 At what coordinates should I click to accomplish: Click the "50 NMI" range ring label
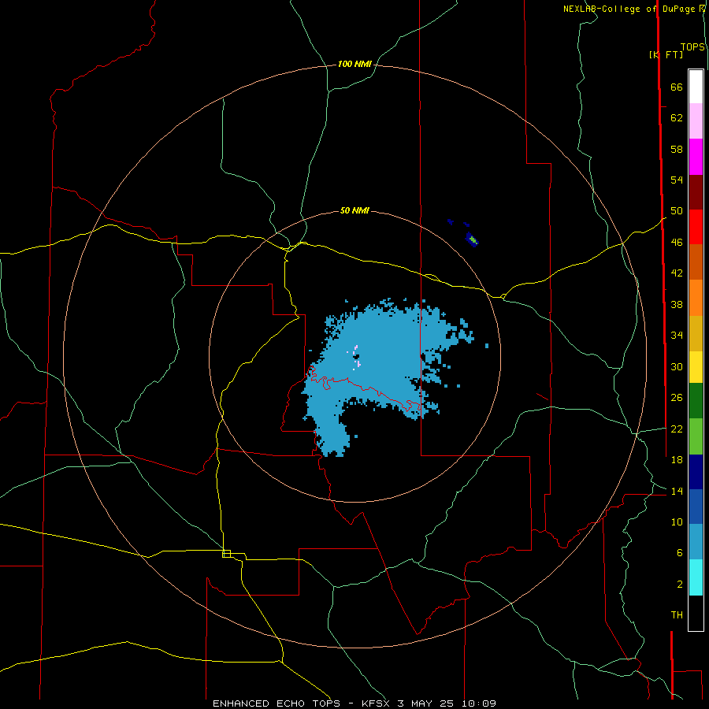[354, 210]
